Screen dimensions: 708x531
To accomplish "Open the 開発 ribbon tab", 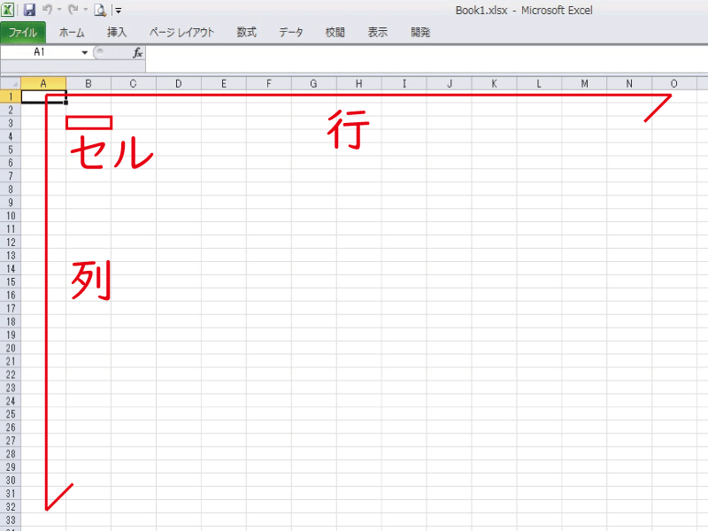I will [420, 33].
